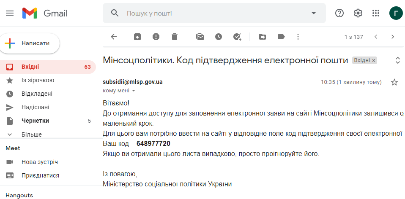This screenshot has width=405, height=199.
Task: Click the Пошук у пошті search field
Action: 214,13
